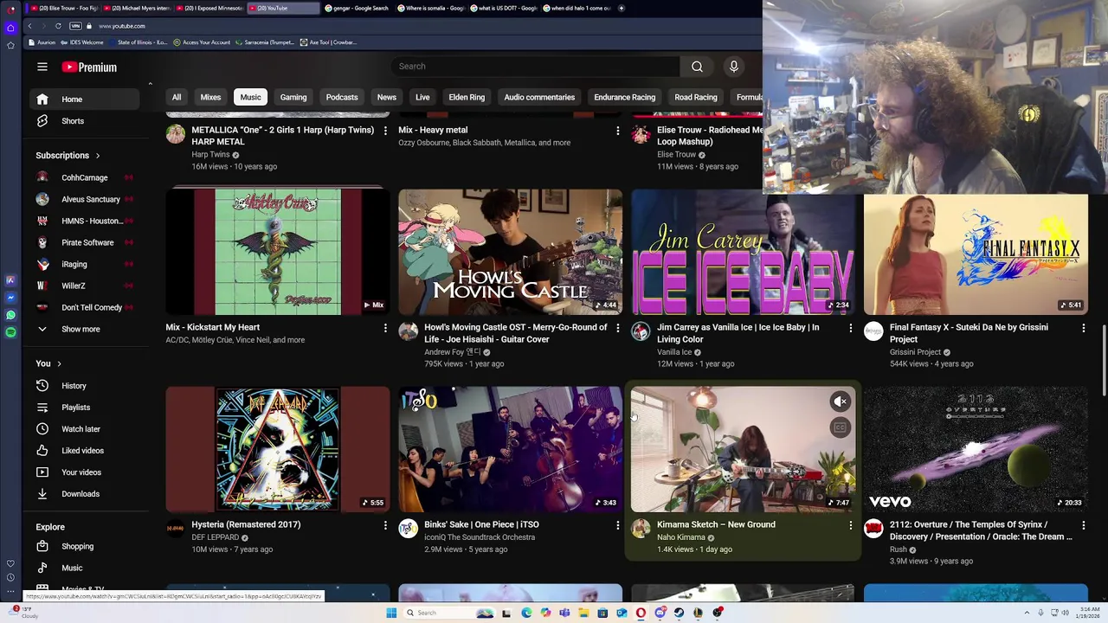Open History in the sidebar
Screen dimensions: 1108x623
[x=84, y=386]
